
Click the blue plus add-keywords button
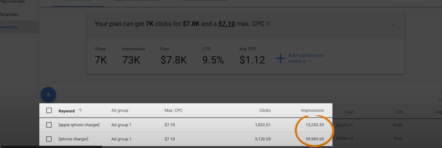tap(48, 95)
